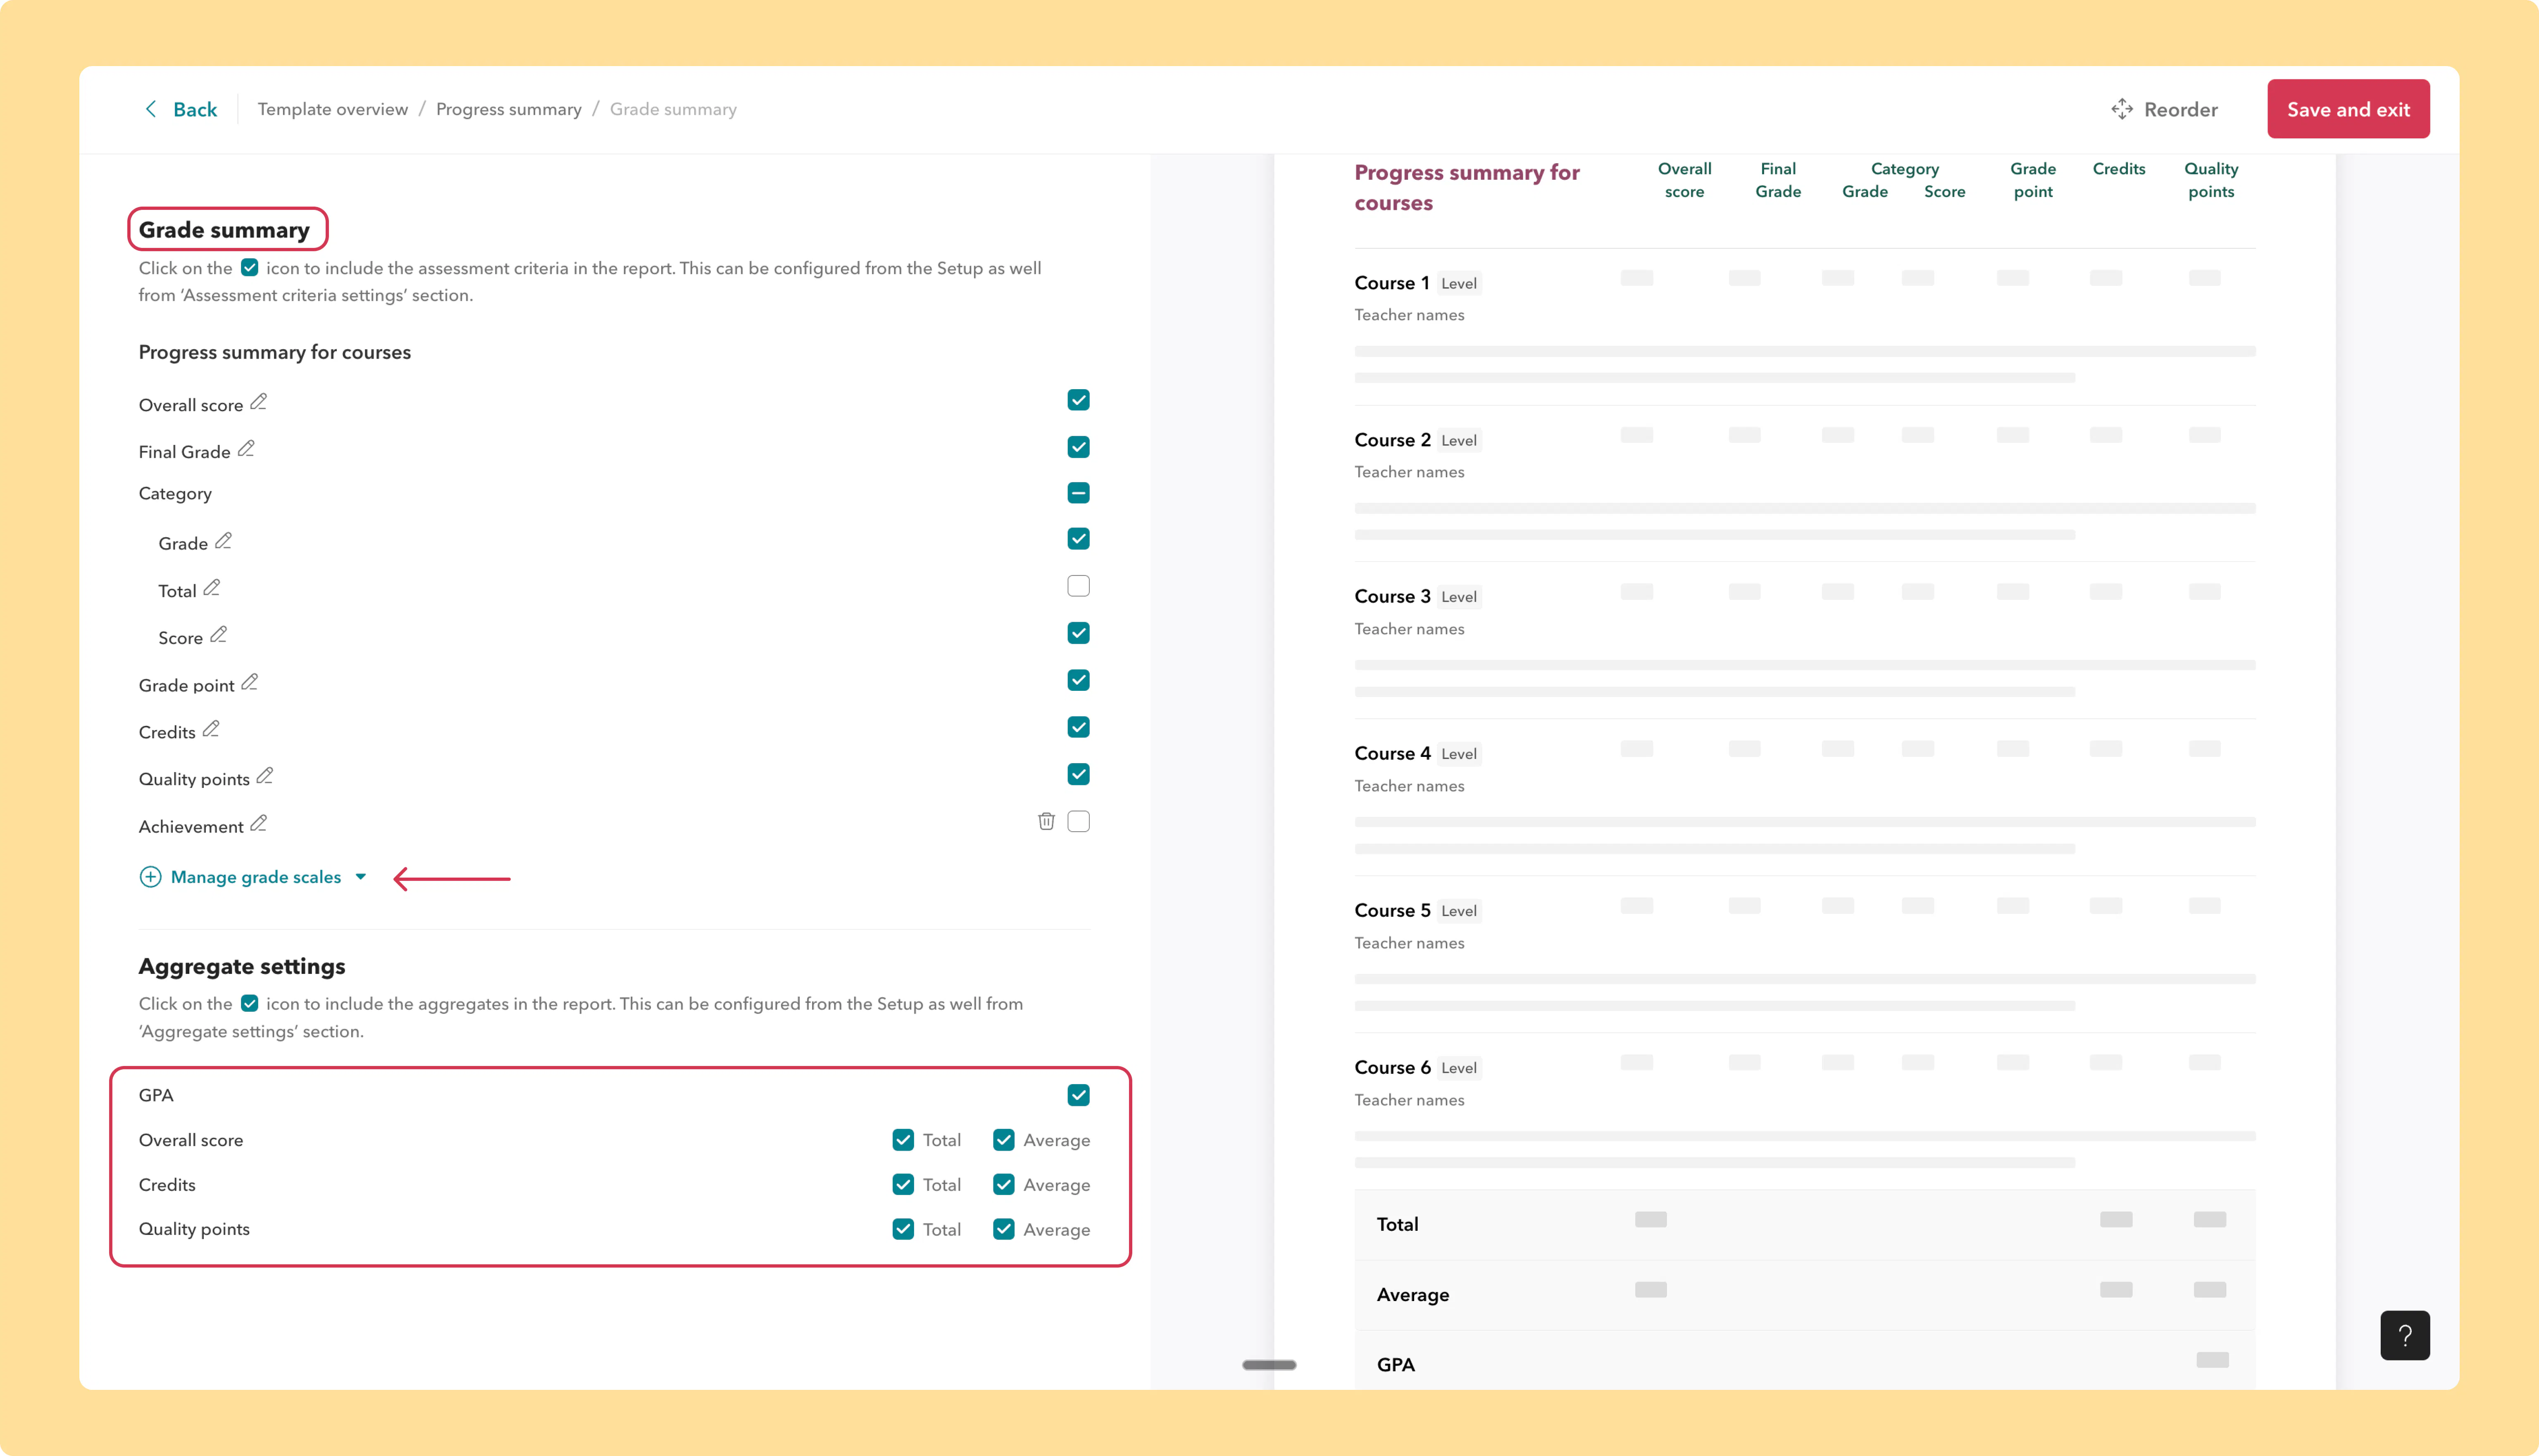Image resolution: width=2539 pixels, height=1456 pixels.
Task: Edit Quality points label via pencil icon
Action: [x=264, y=776]
